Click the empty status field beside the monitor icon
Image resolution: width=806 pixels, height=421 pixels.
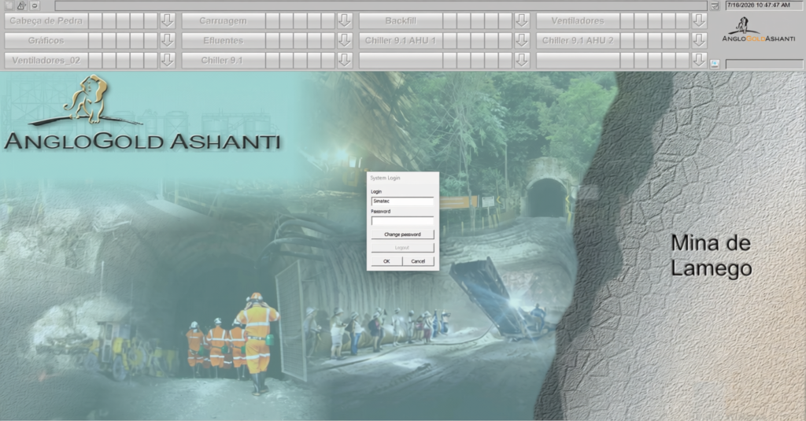[763, 64]
